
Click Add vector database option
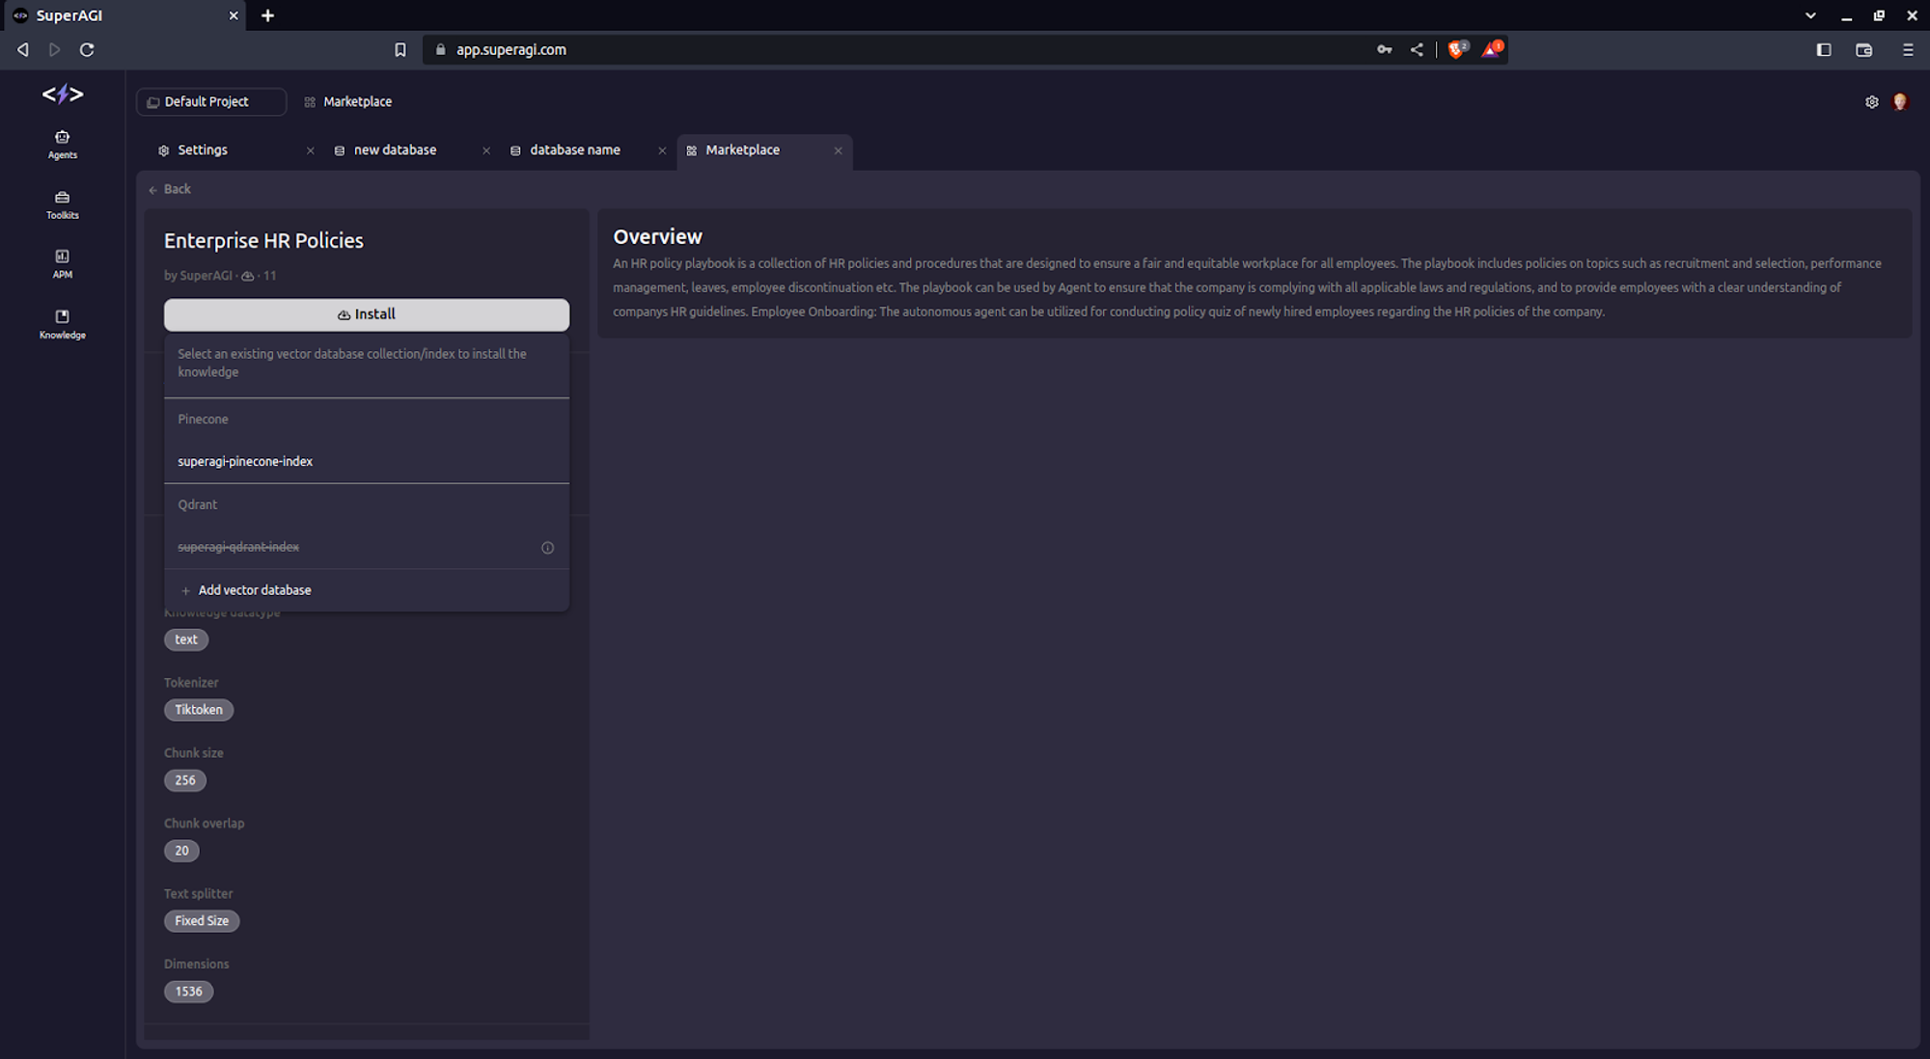pos(254,590)
